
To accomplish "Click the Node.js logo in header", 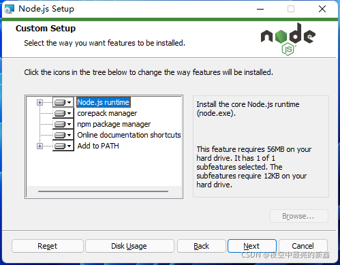I will (x=288, y=40).
